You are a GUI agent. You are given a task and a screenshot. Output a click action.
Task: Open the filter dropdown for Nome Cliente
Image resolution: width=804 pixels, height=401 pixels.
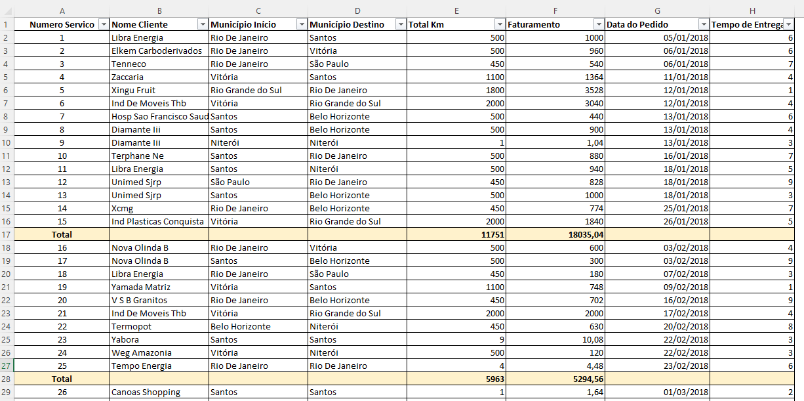coord(203,23)
